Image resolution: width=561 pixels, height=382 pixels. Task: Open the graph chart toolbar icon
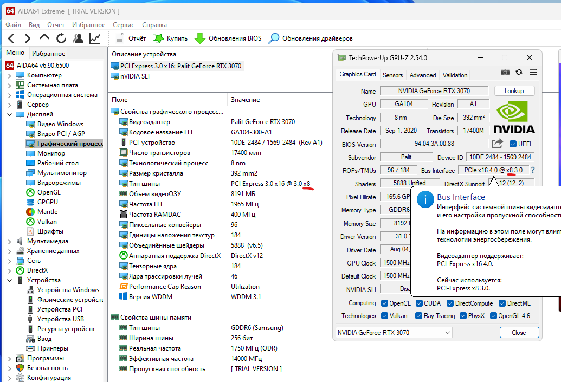[x=95, y=38]
